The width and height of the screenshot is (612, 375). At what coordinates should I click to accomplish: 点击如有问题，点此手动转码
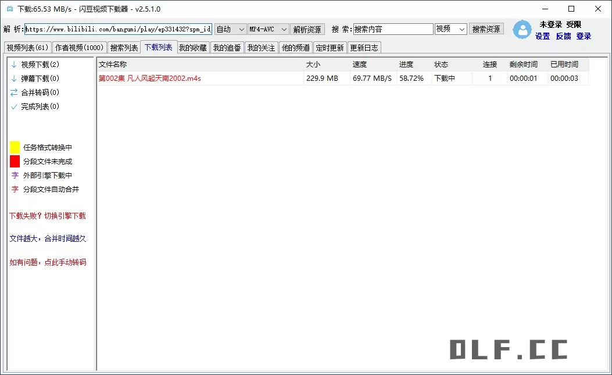coord(46,262)
